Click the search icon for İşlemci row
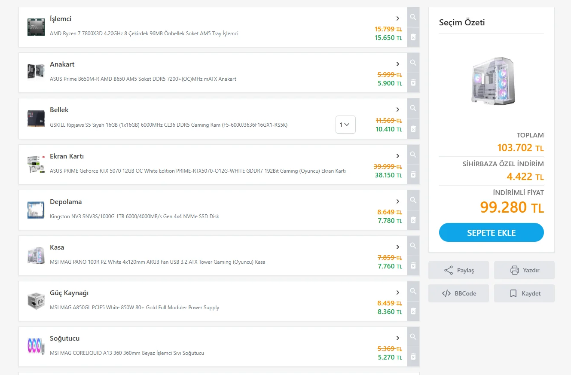The height and width of the screenshot is (375, 571). point(413,18)
